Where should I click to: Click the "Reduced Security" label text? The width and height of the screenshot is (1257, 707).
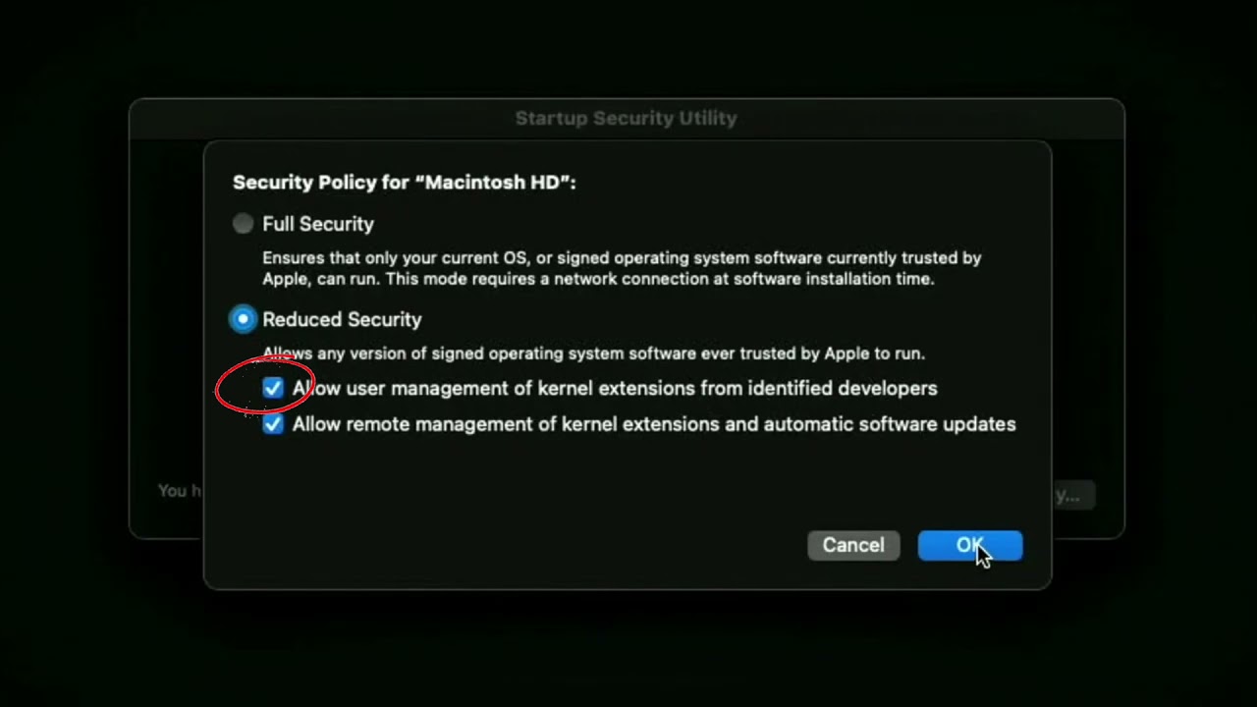point(342,319)
